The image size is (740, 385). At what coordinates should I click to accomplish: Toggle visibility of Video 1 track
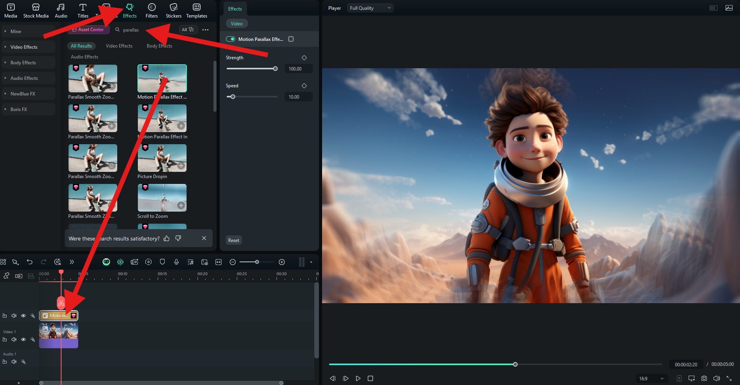click(x=23, y=339)
